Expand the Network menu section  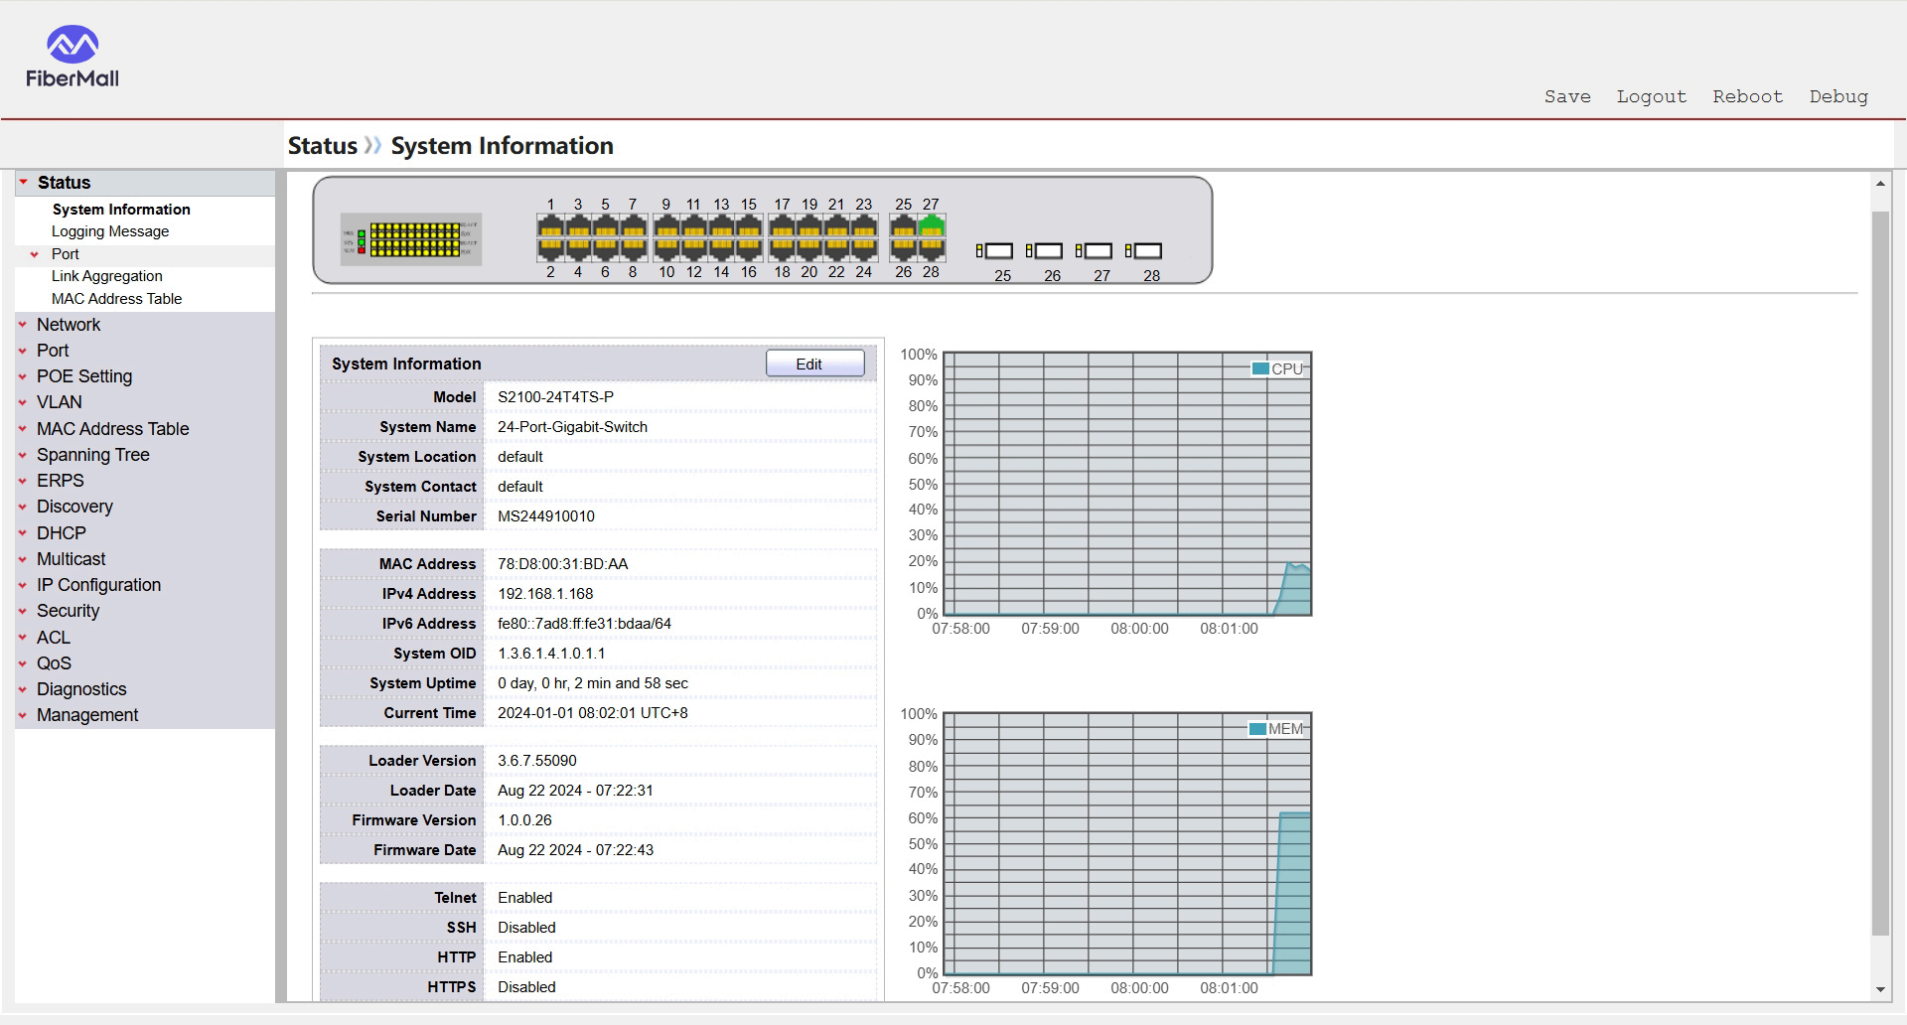click(x=69, y=325)
